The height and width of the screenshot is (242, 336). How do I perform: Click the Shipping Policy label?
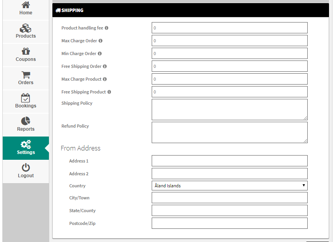click(x=77, y=103)
